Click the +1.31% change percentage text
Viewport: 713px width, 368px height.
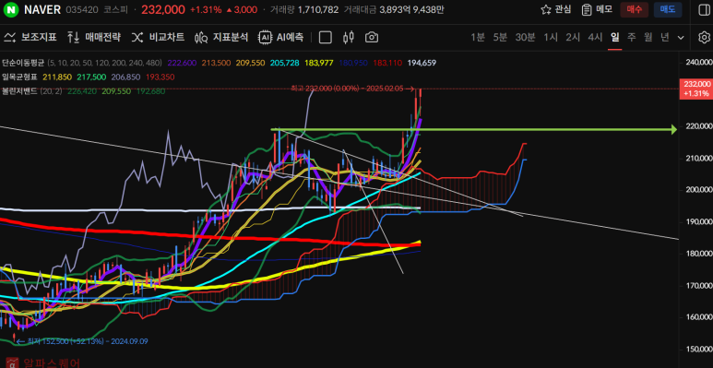pyautogui.click(x=206, y=9)
